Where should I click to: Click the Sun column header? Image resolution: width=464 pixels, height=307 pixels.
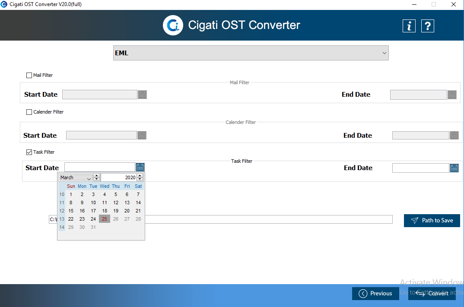pos(71,186)
